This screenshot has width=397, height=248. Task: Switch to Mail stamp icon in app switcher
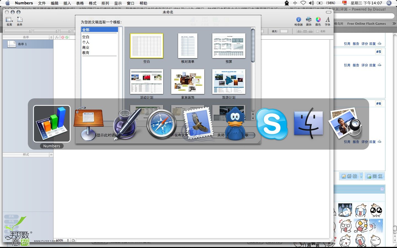point(198,124)
